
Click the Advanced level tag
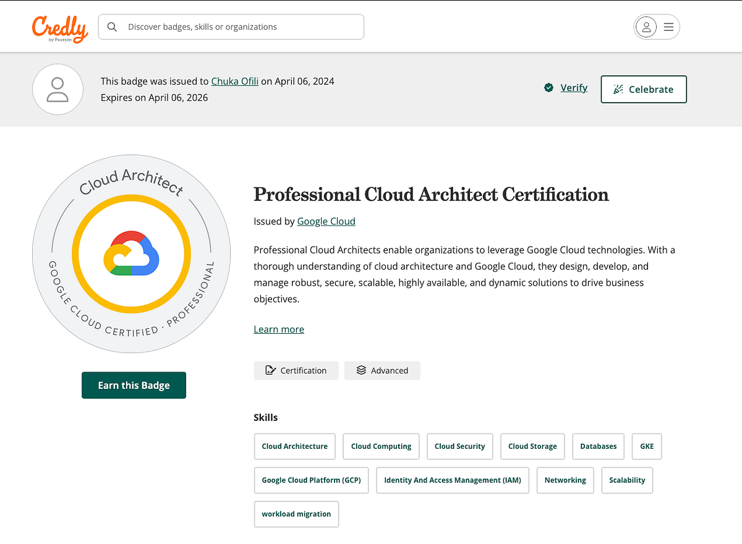(x=382, y=371)
